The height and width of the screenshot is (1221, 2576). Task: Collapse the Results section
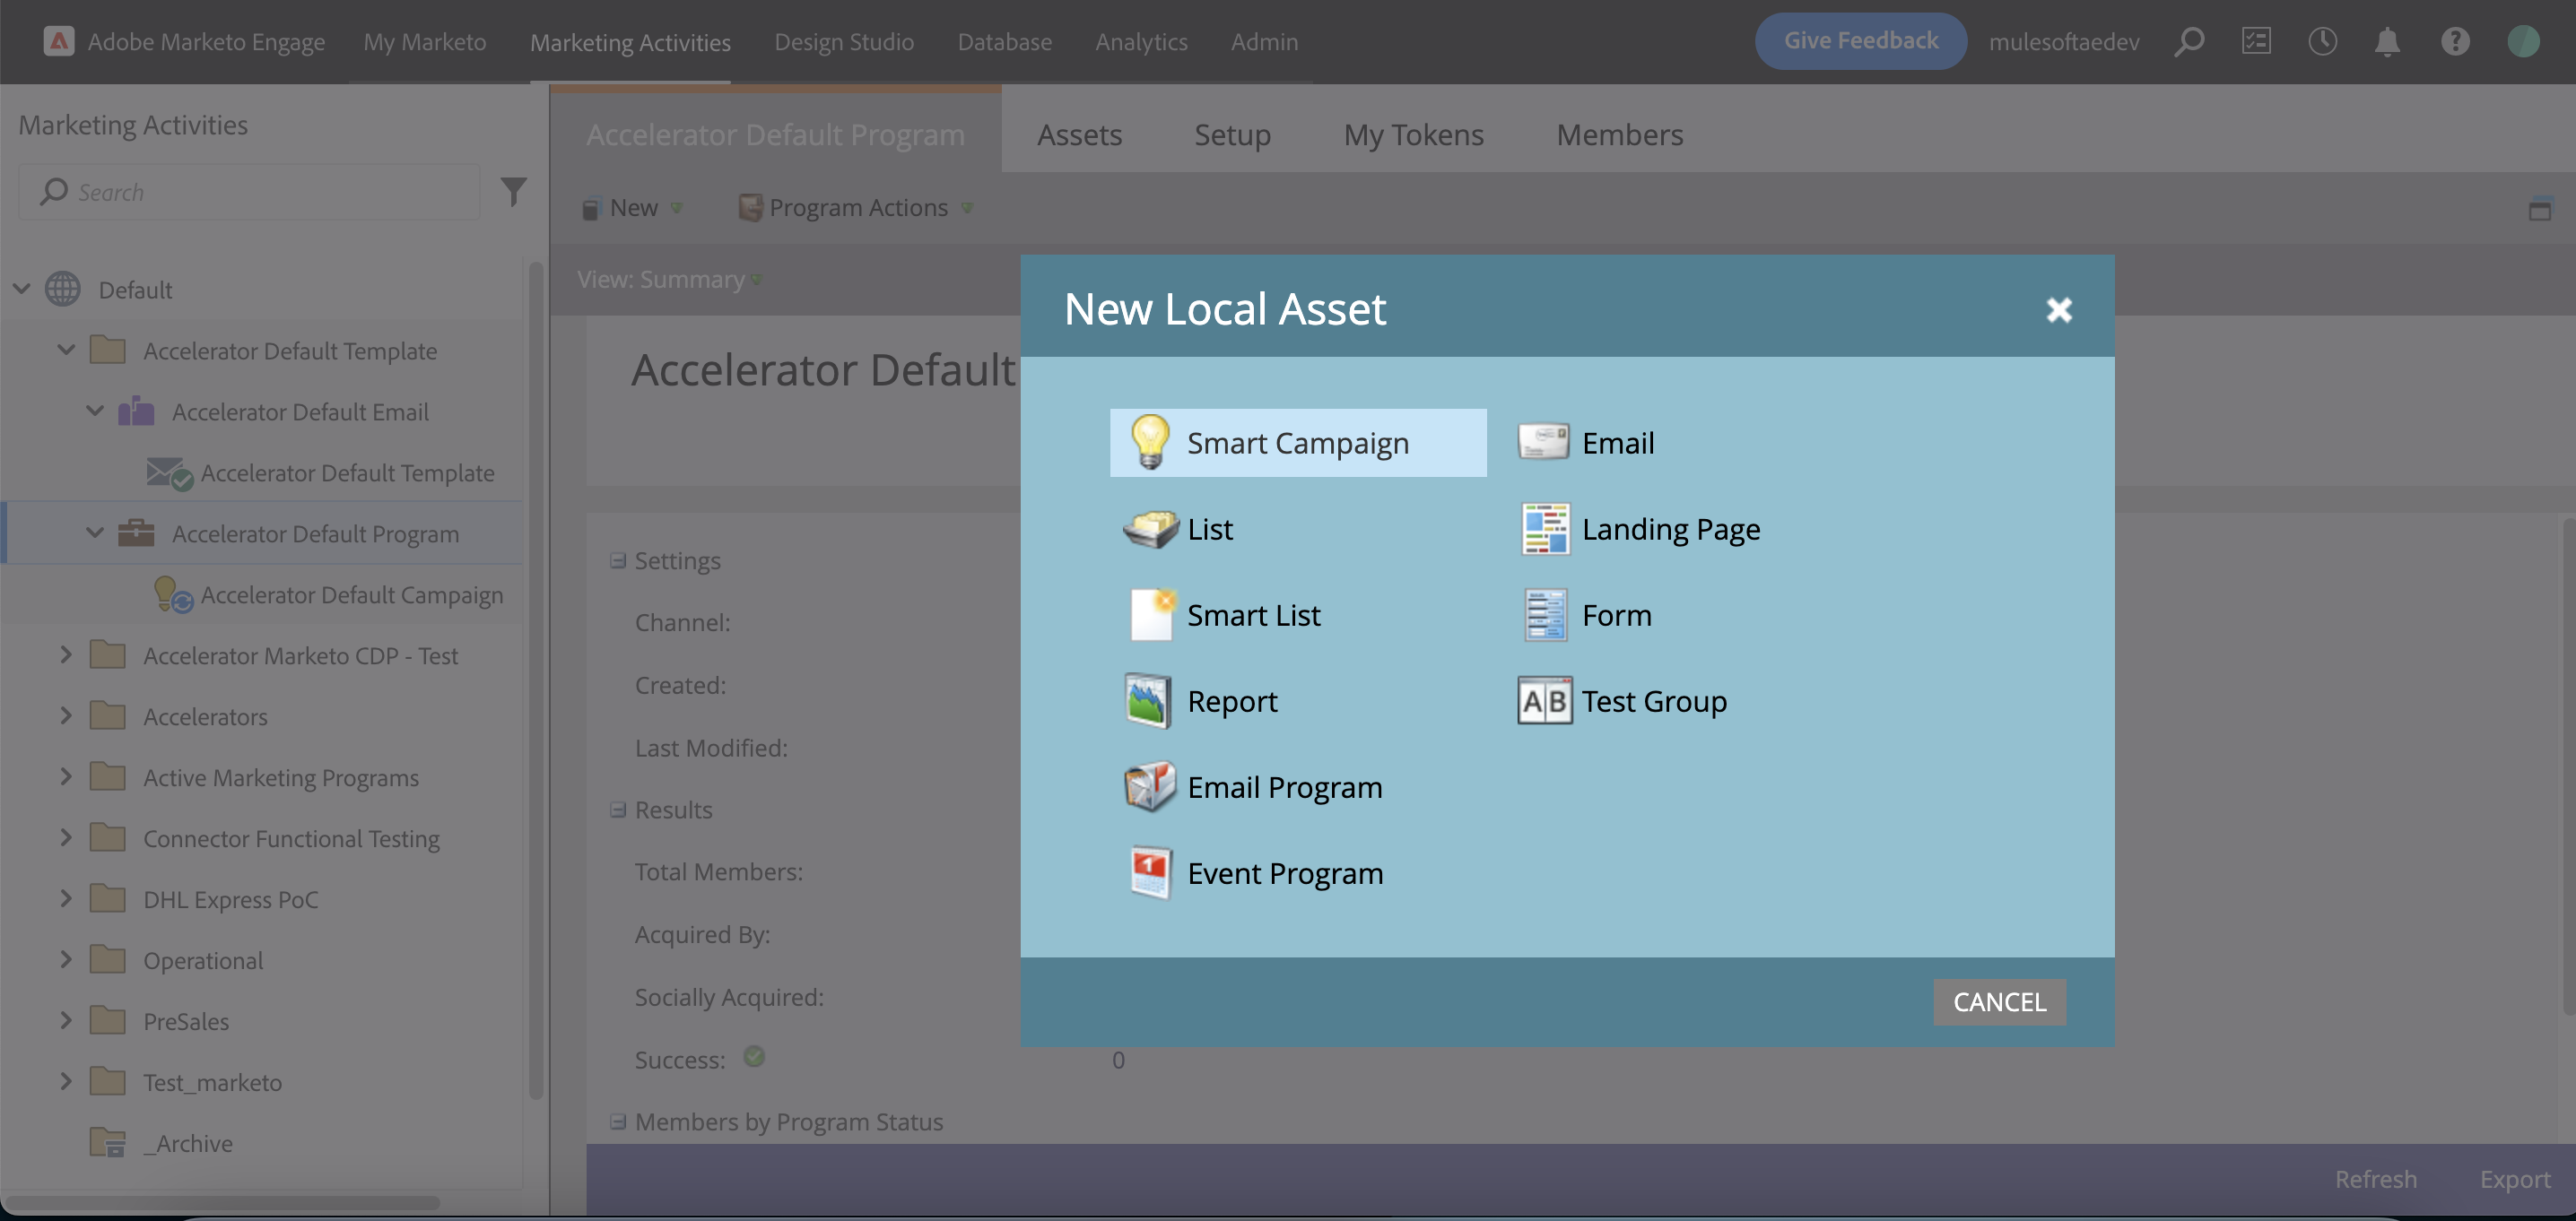(618, 810)
